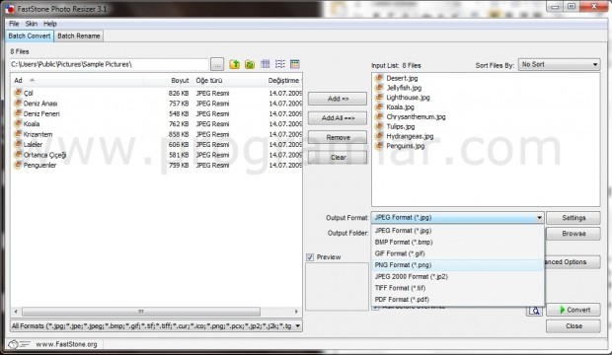The height and width of the screenshot is (355, 612).
Task: Choose PDF Format (*.pdf) option
Action: pyautogui.click(x=457, y=300)
